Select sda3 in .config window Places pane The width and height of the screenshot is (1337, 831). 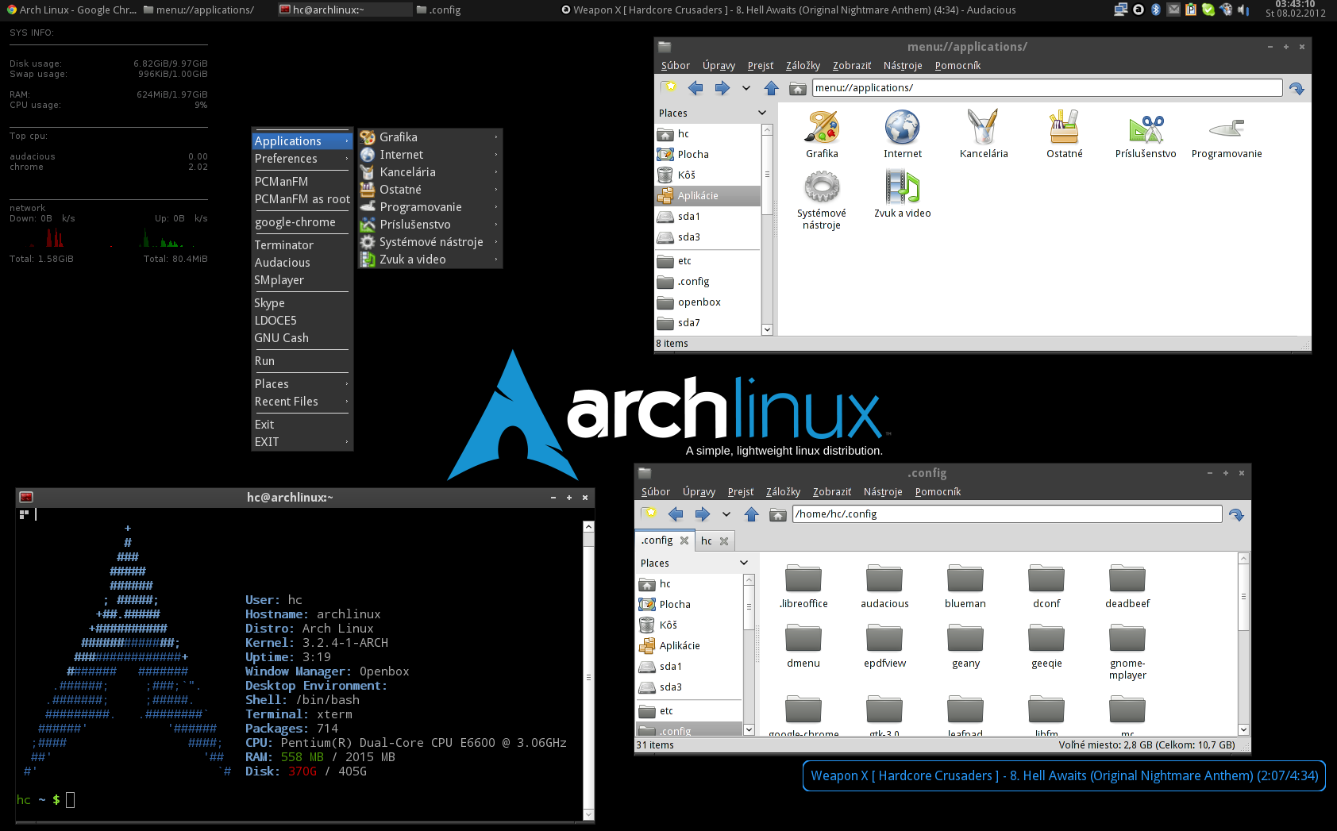pyautogui.click(x=690, y=687)
